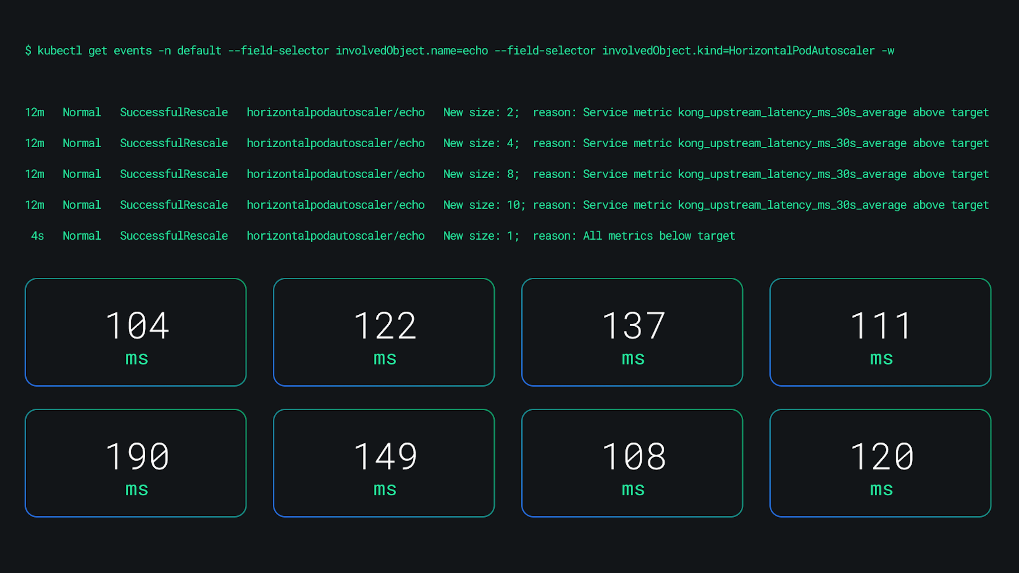Select the 111 ms latency tile
The image size is (1019, 573).
880,332
